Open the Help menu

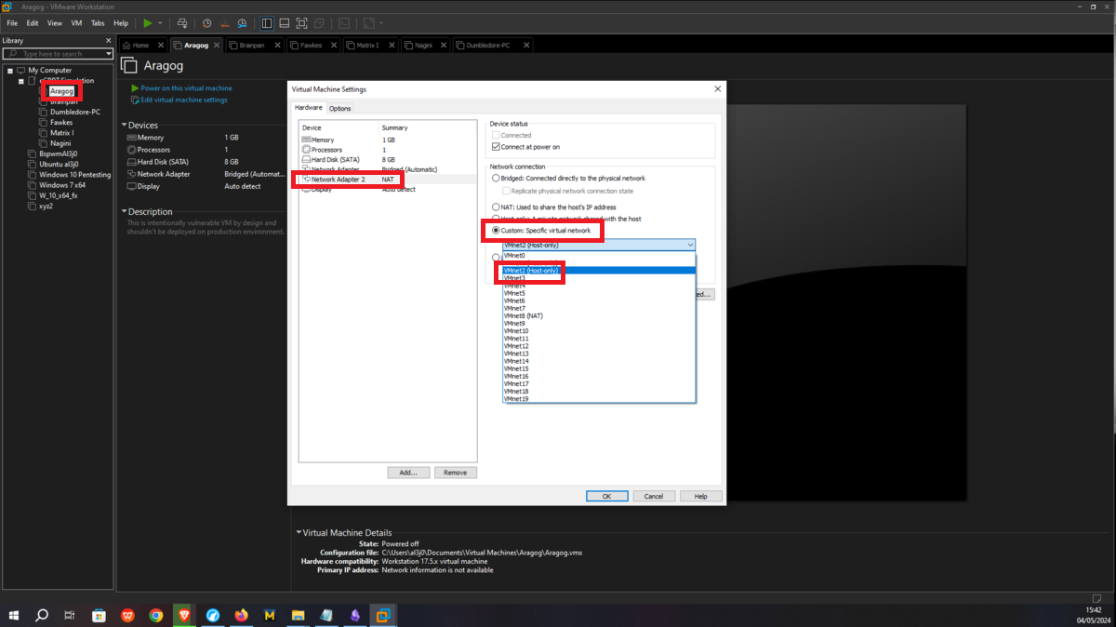tap(121, 22)
